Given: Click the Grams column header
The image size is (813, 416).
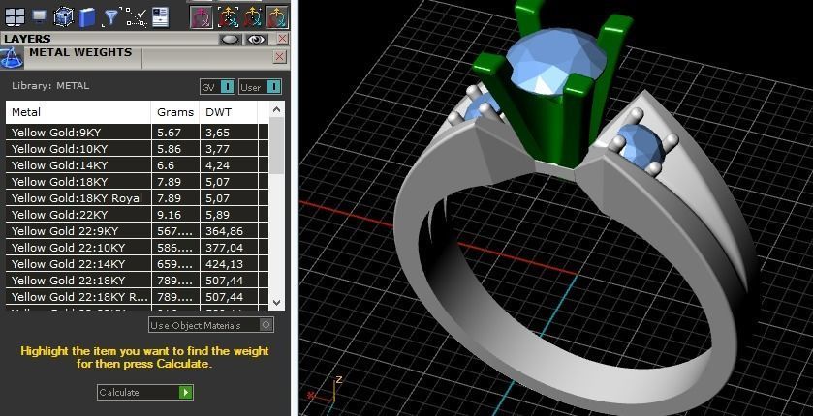Looking at the screenshot, I should (x=175, y=112).
